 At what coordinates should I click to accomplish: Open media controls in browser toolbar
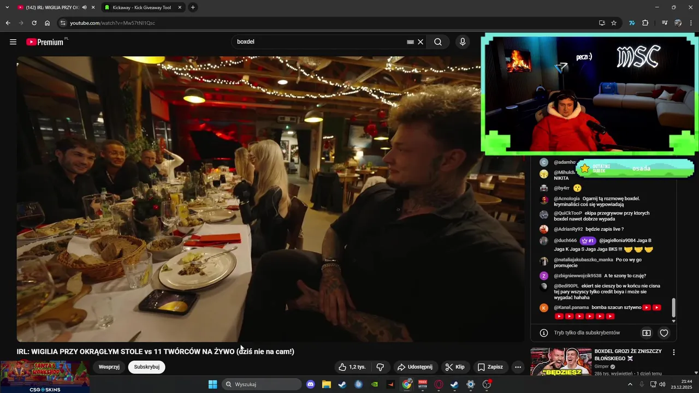pos(665,23)
